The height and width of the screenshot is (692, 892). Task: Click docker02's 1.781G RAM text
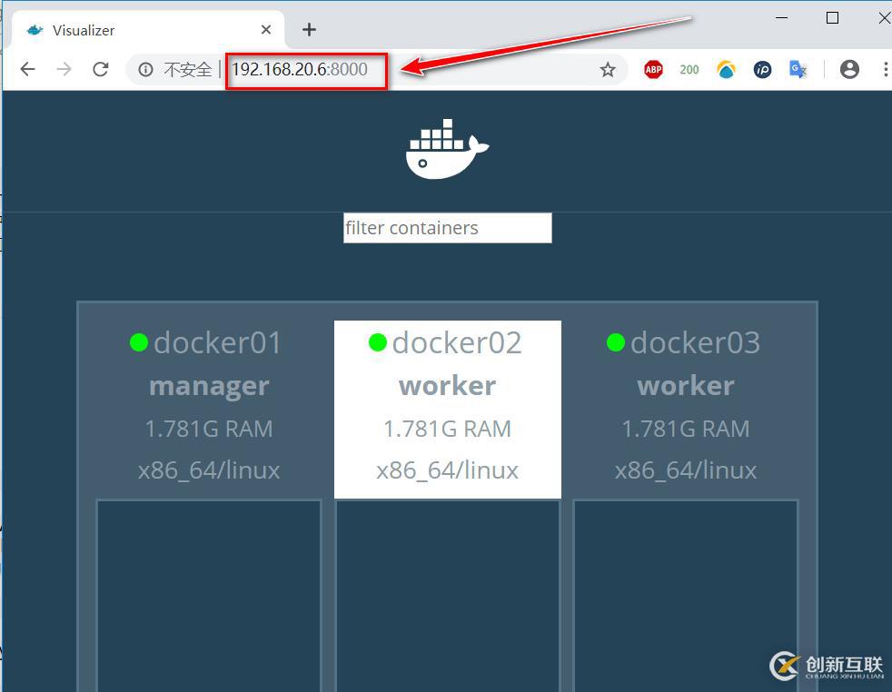point(447,429)
